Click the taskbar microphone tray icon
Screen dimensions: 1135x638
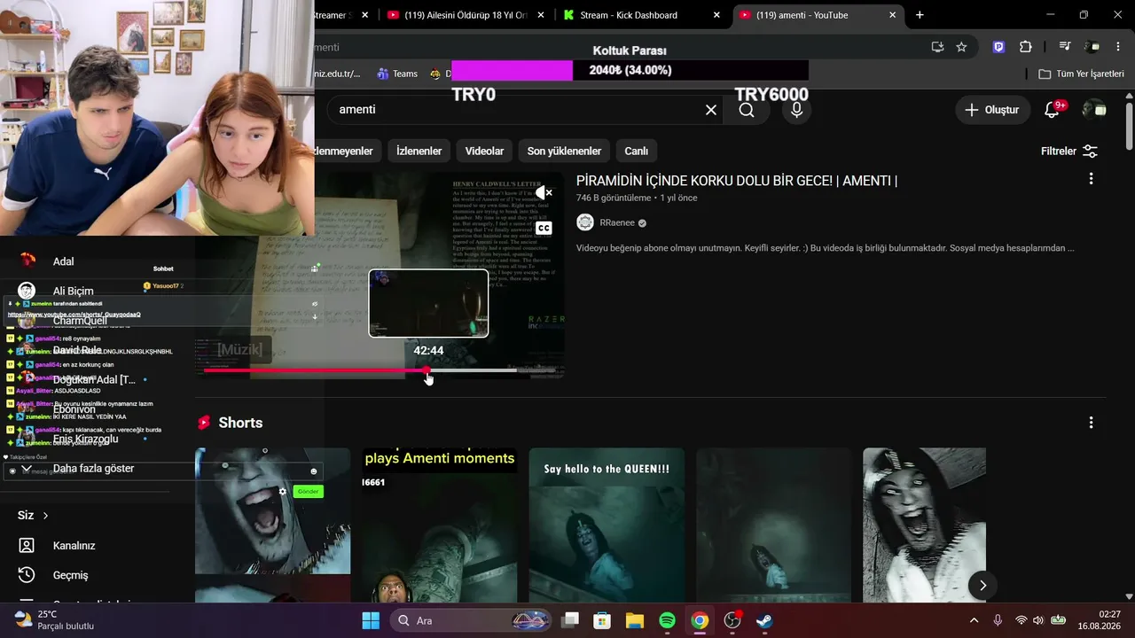pos(998,620)
